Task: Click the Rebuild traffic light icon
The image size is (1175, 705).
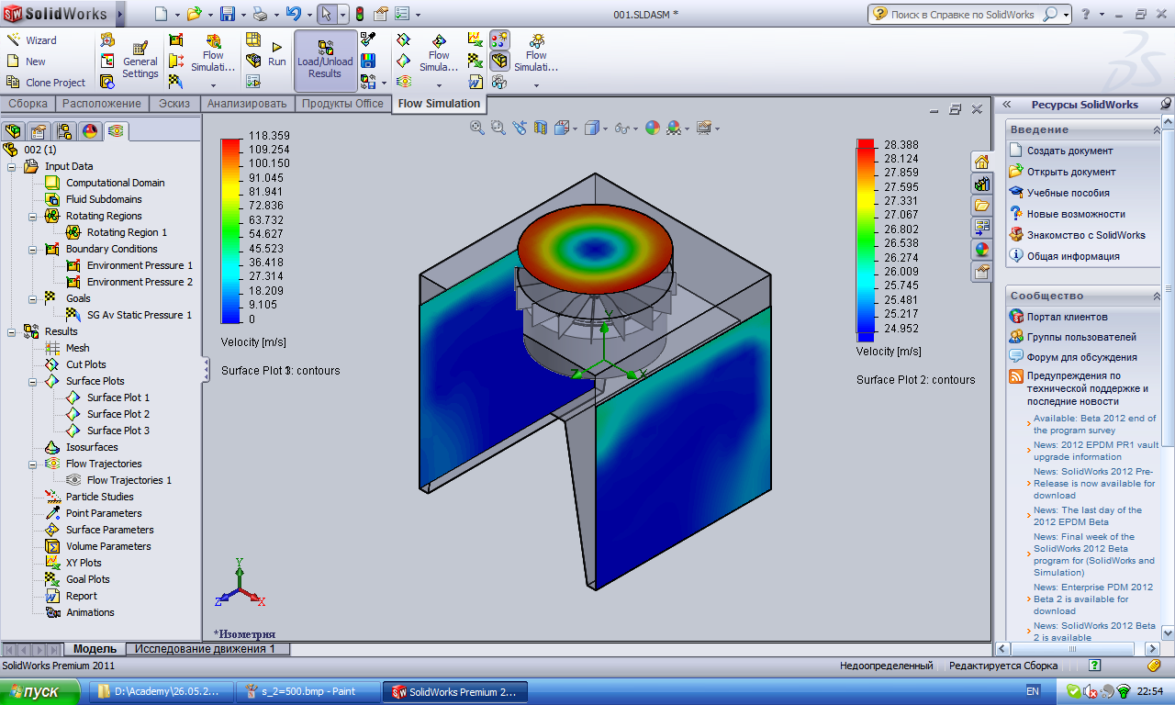Action: tap(359, 14)
